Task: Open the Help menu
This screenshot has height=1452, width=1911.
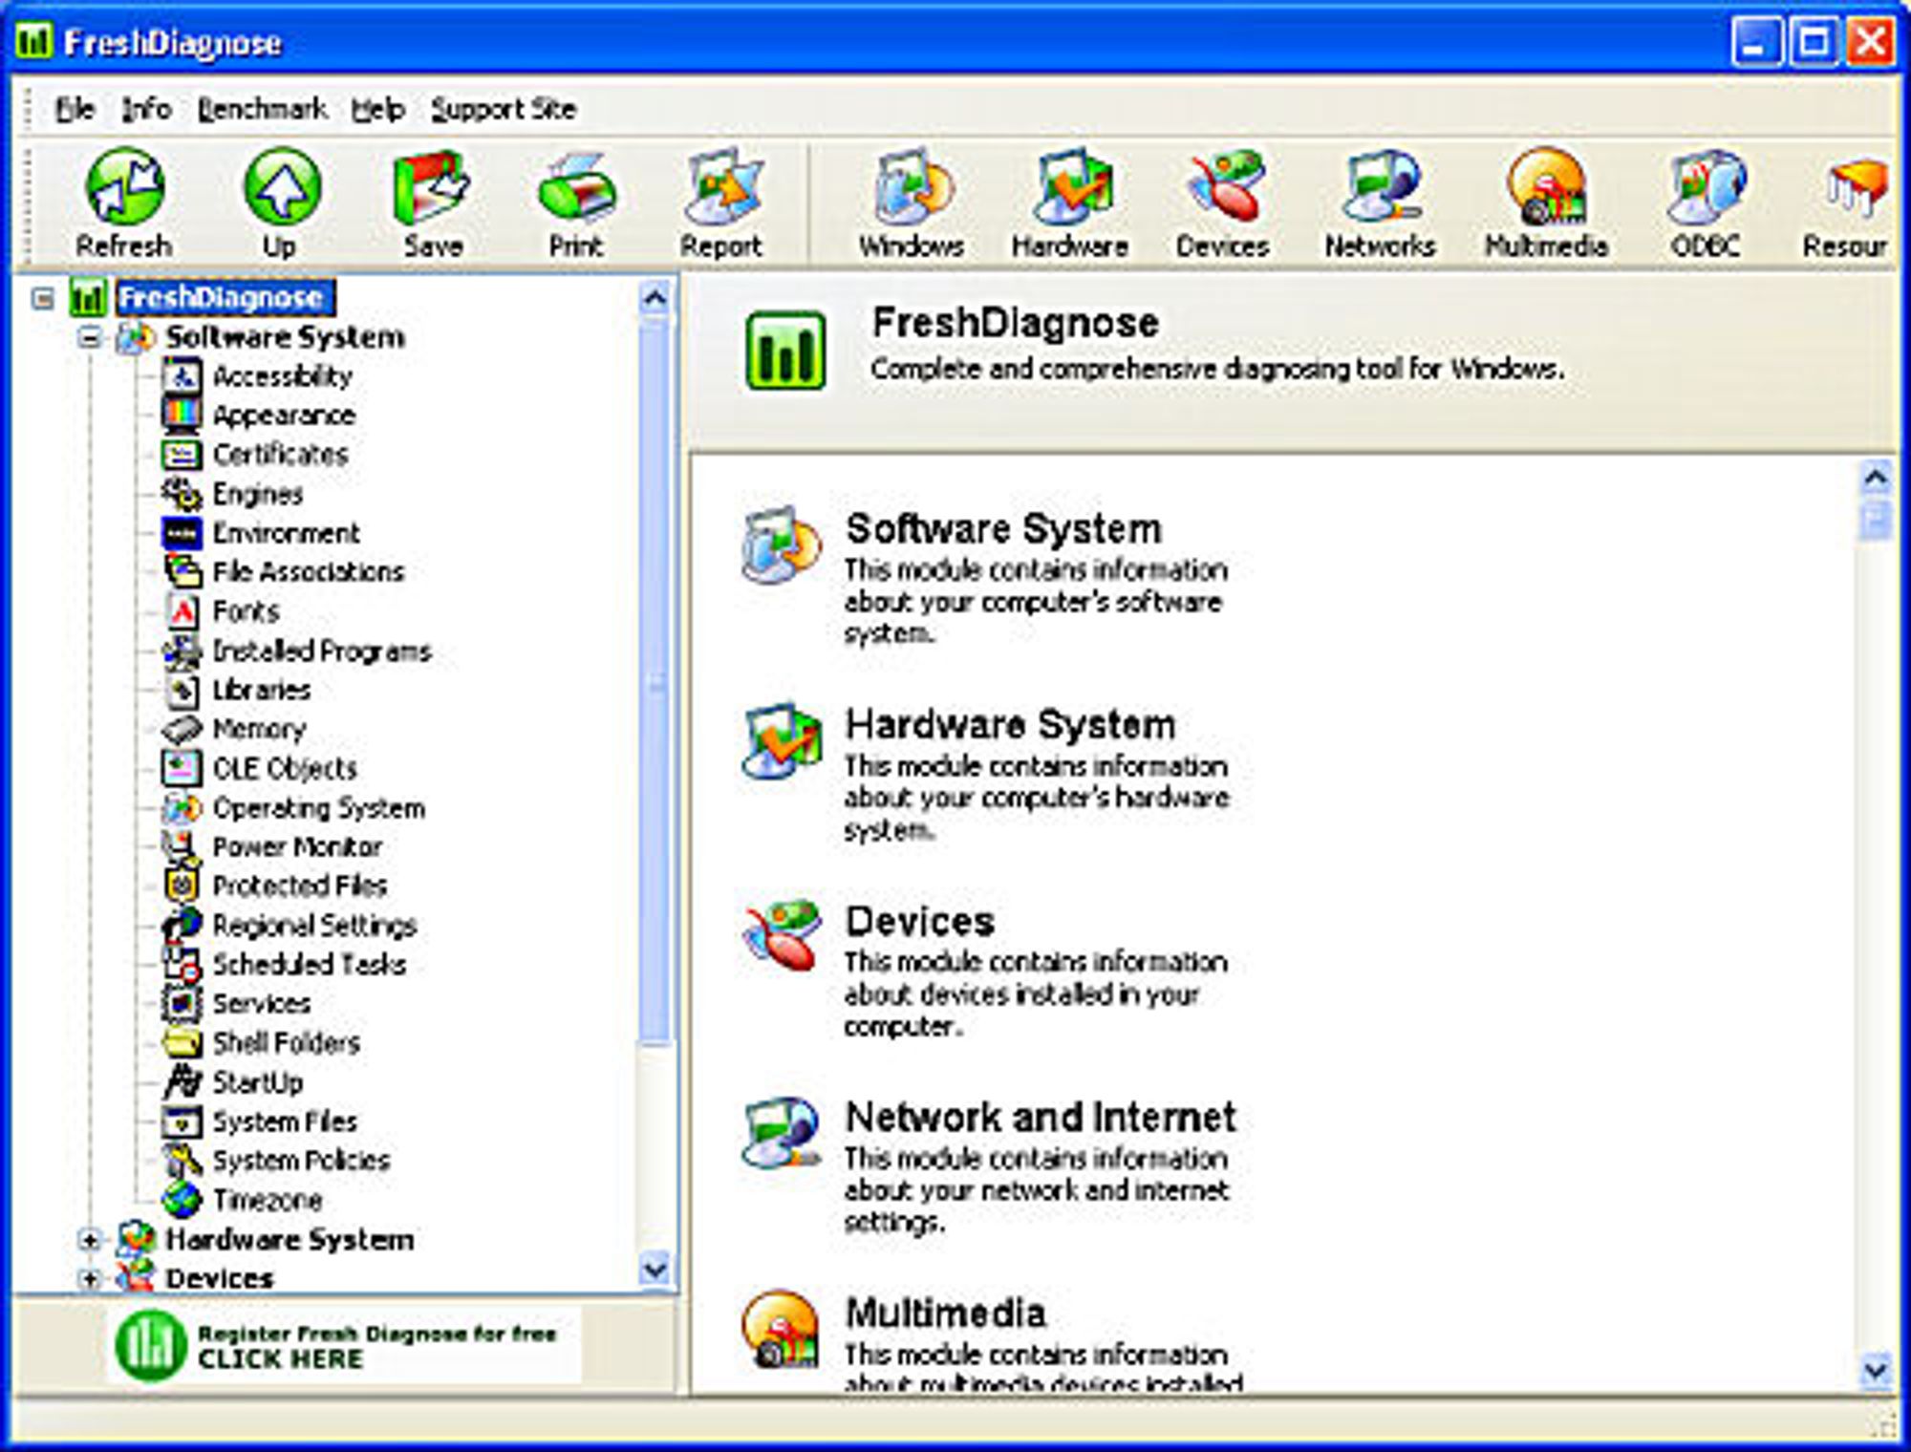Action: pos(377,109)
